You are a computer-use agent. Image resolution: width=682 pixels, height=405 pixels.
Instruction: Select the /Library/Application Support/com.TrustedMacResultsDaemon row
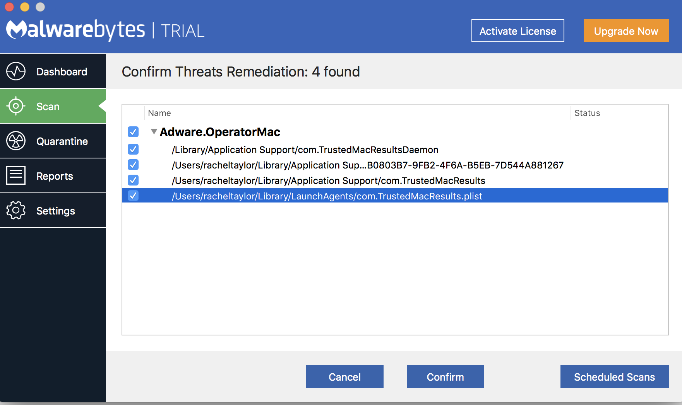coord(395,150)
